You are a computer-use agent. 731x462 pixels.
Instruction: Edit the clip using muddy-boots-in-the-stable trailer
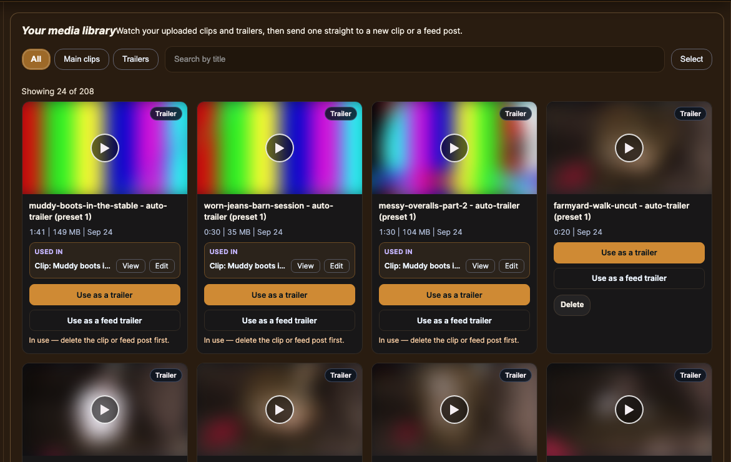162,266
